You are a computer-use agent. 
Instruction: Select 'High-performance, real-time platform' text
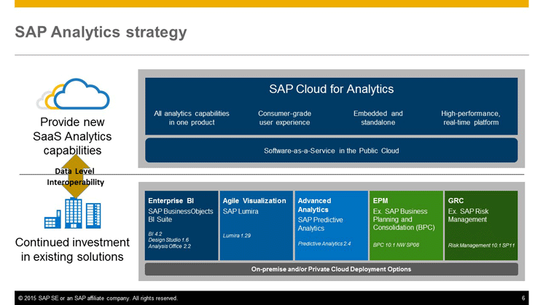click(471, 118)
